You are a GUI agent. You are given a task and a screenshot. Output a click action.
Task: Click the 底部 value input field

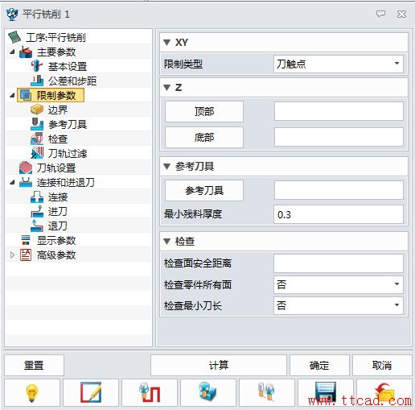tap(339, 137)
